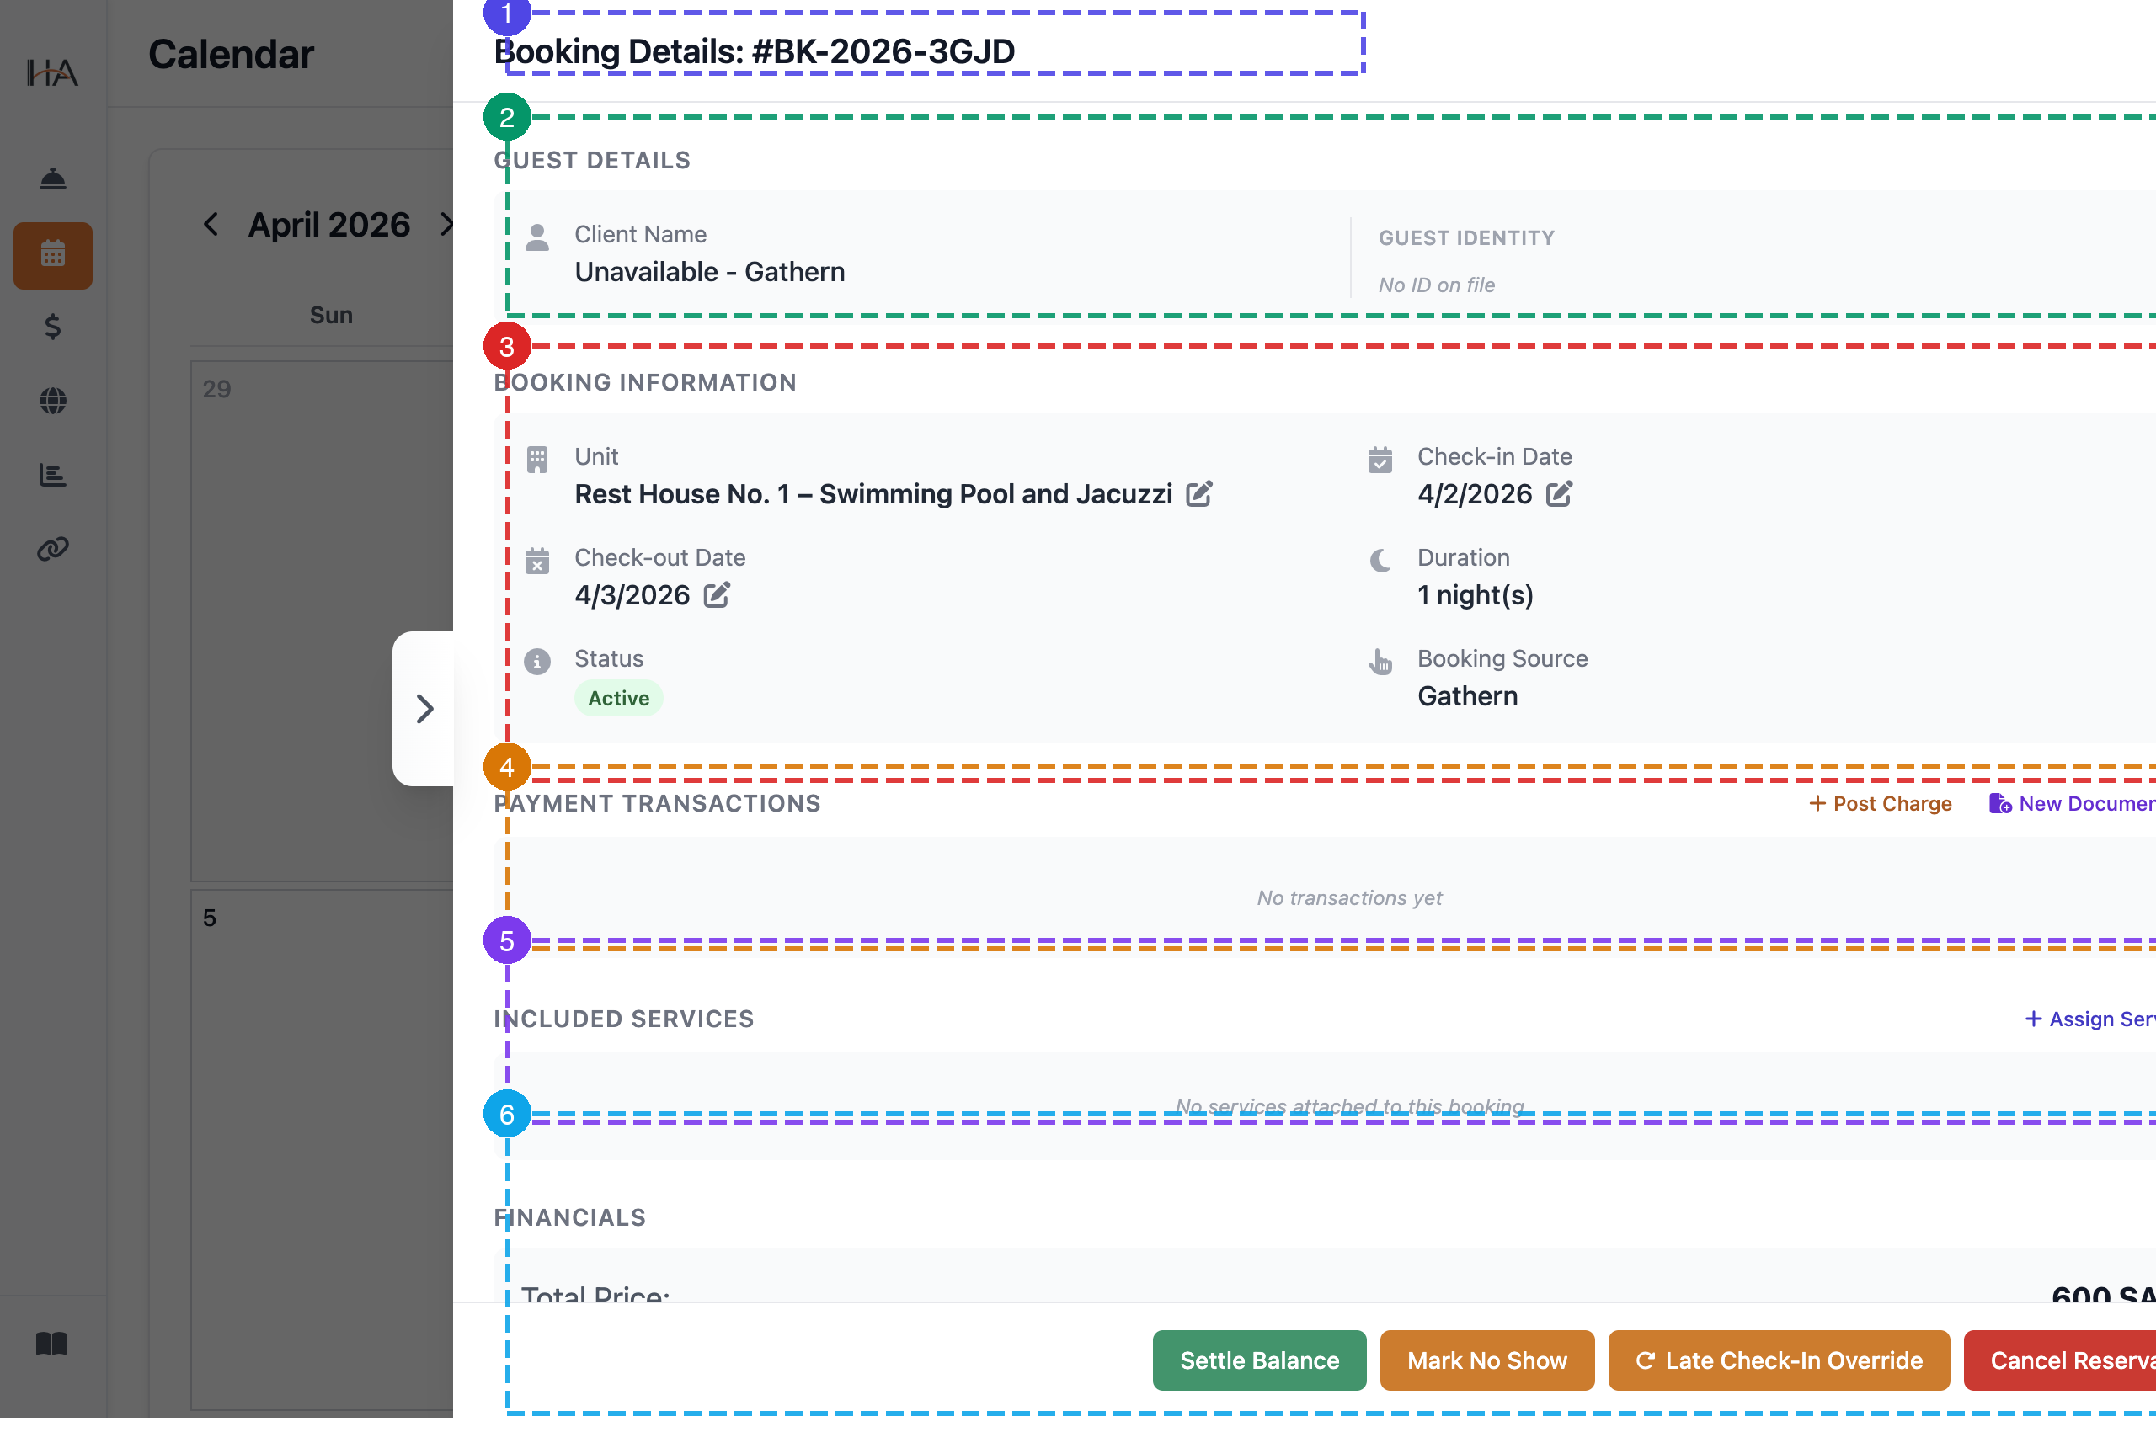Click the Mark No Show button
The image size is (2156, 1448).
point(1487,1360)
